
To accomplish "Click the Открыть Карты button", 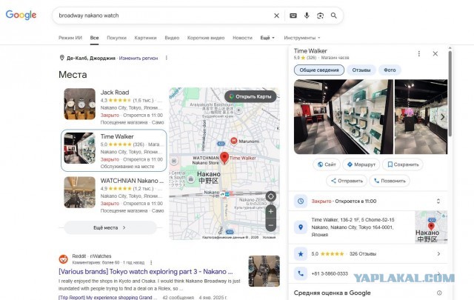I will 250,96.
